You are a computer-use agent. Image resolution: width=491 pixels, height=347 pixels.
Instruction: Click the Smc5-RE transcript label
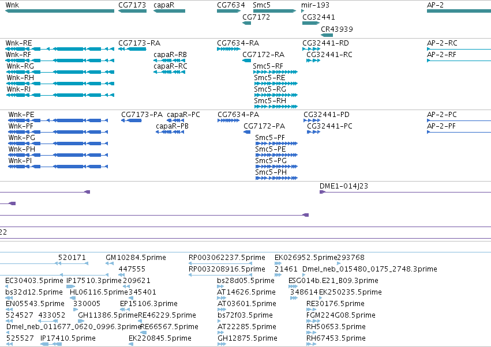(x=269, y=78)
